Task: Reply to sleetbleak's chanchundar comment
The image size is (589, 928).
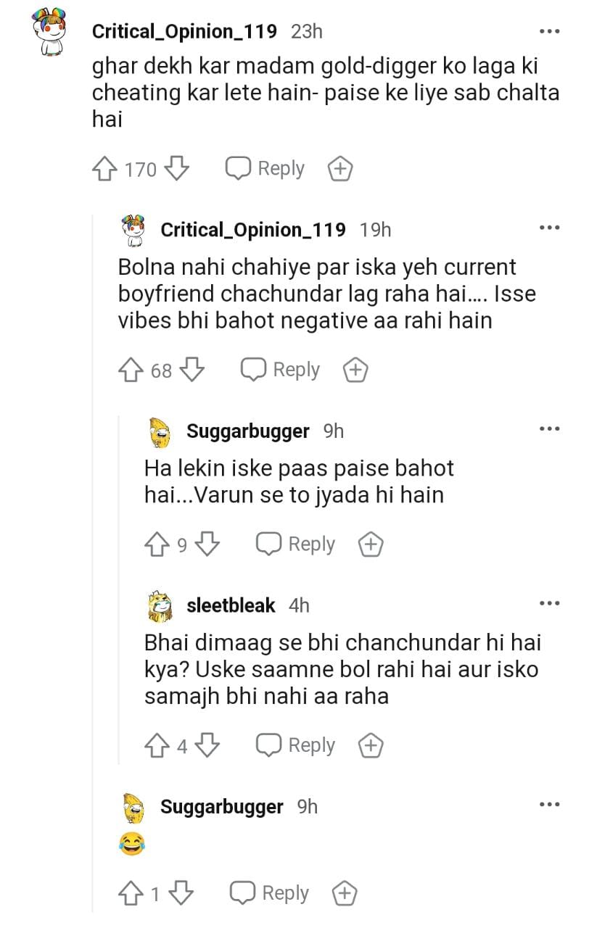Action: click(296, 745)
